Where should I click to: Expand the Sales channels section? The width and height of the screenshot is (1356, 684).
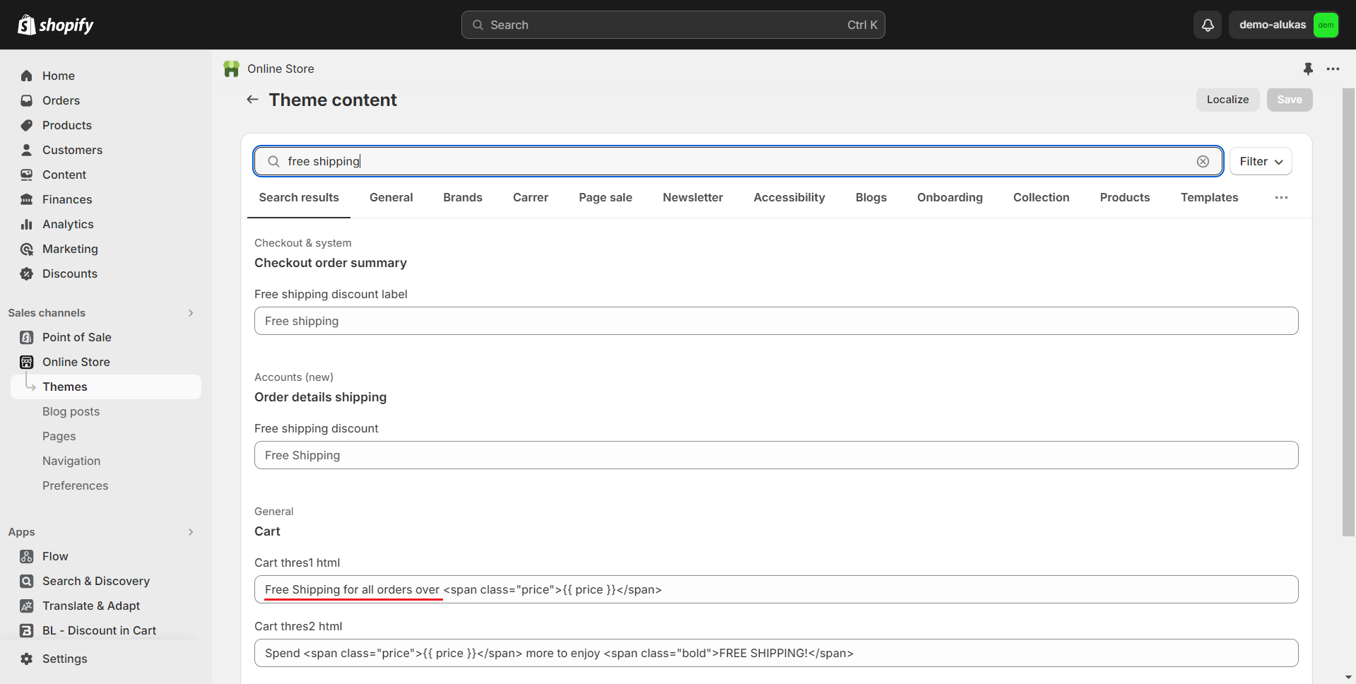click(191, 313)
